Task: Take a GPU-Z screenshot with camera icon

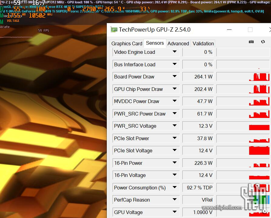Action: (x=251, y=42)
